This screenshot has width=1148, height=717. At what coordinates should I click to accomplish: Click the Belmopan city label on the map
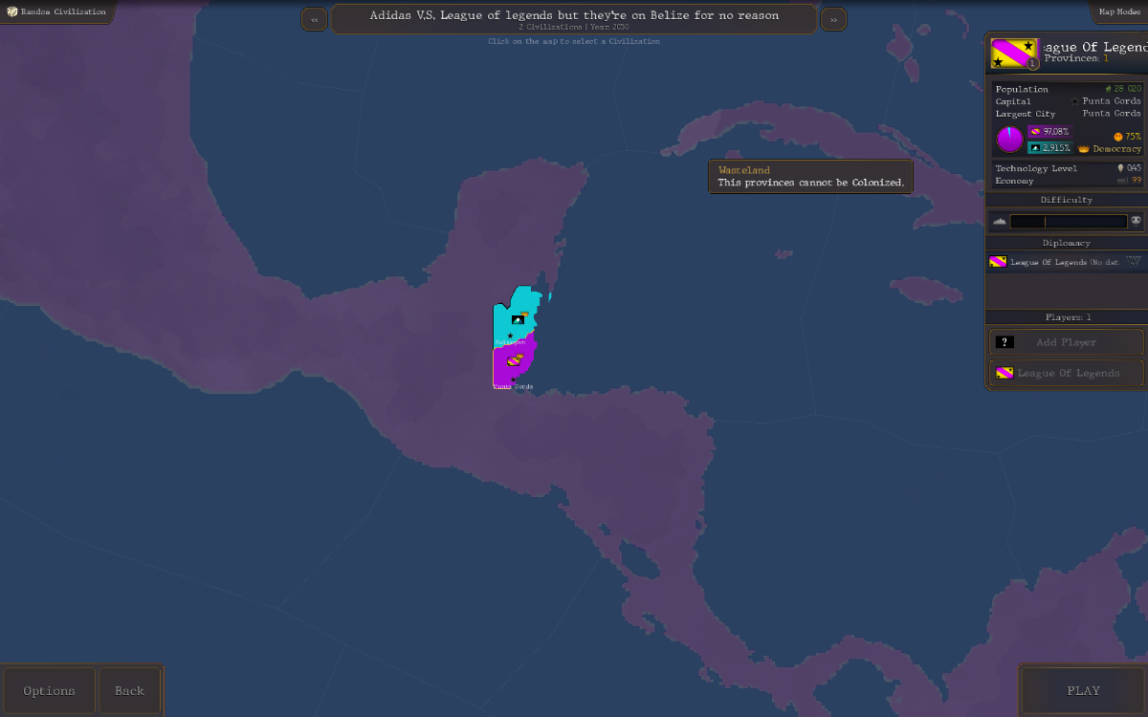point(510,341)
